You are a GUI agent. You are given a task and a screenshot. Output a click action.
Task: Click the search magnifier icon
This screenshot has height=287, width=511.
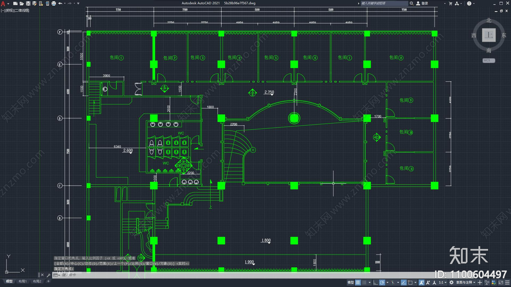coord(412,3)
